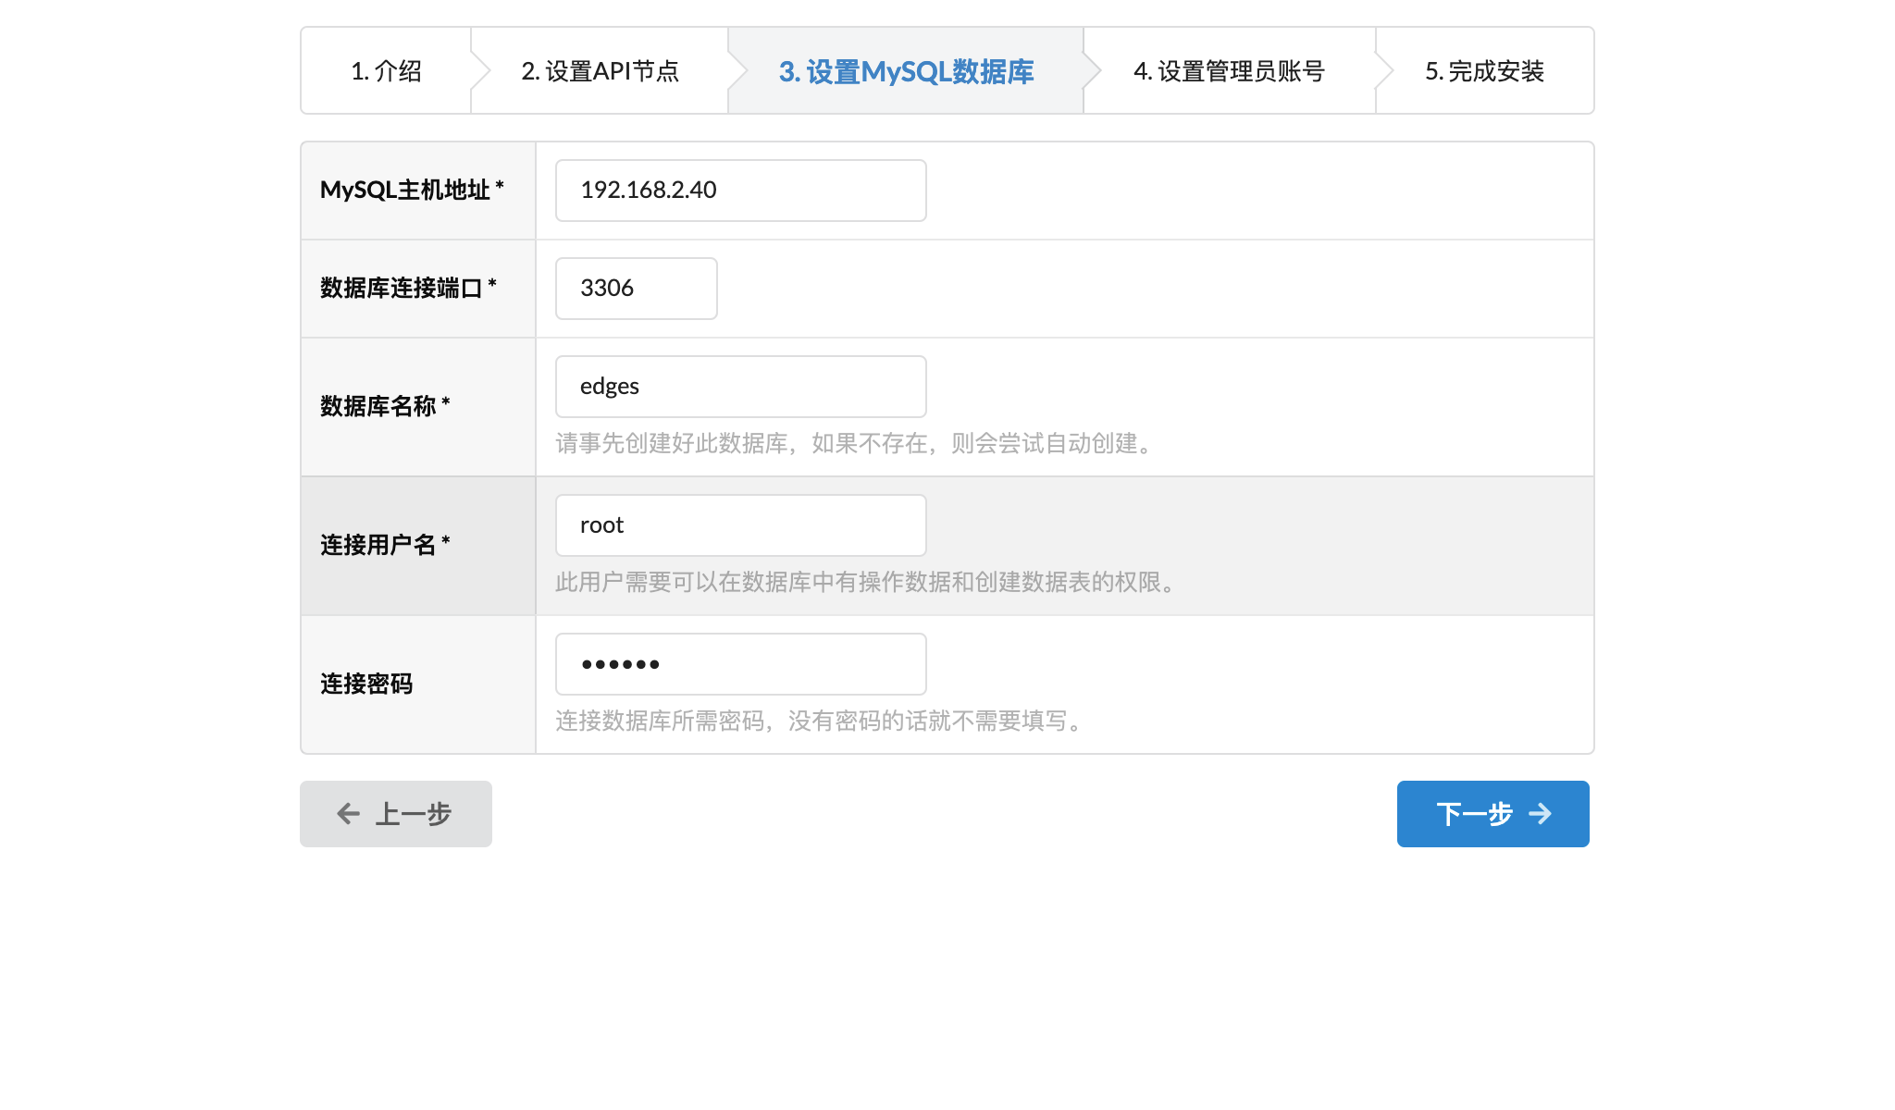The width and height of the screenshot is (1895, 1110).
Task: Edit the 数据库连接端口 field showing 3306
Action: pos(636,289)
